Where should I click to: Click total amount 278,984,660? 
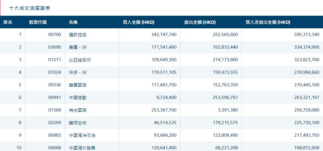[x=307, y=72]
